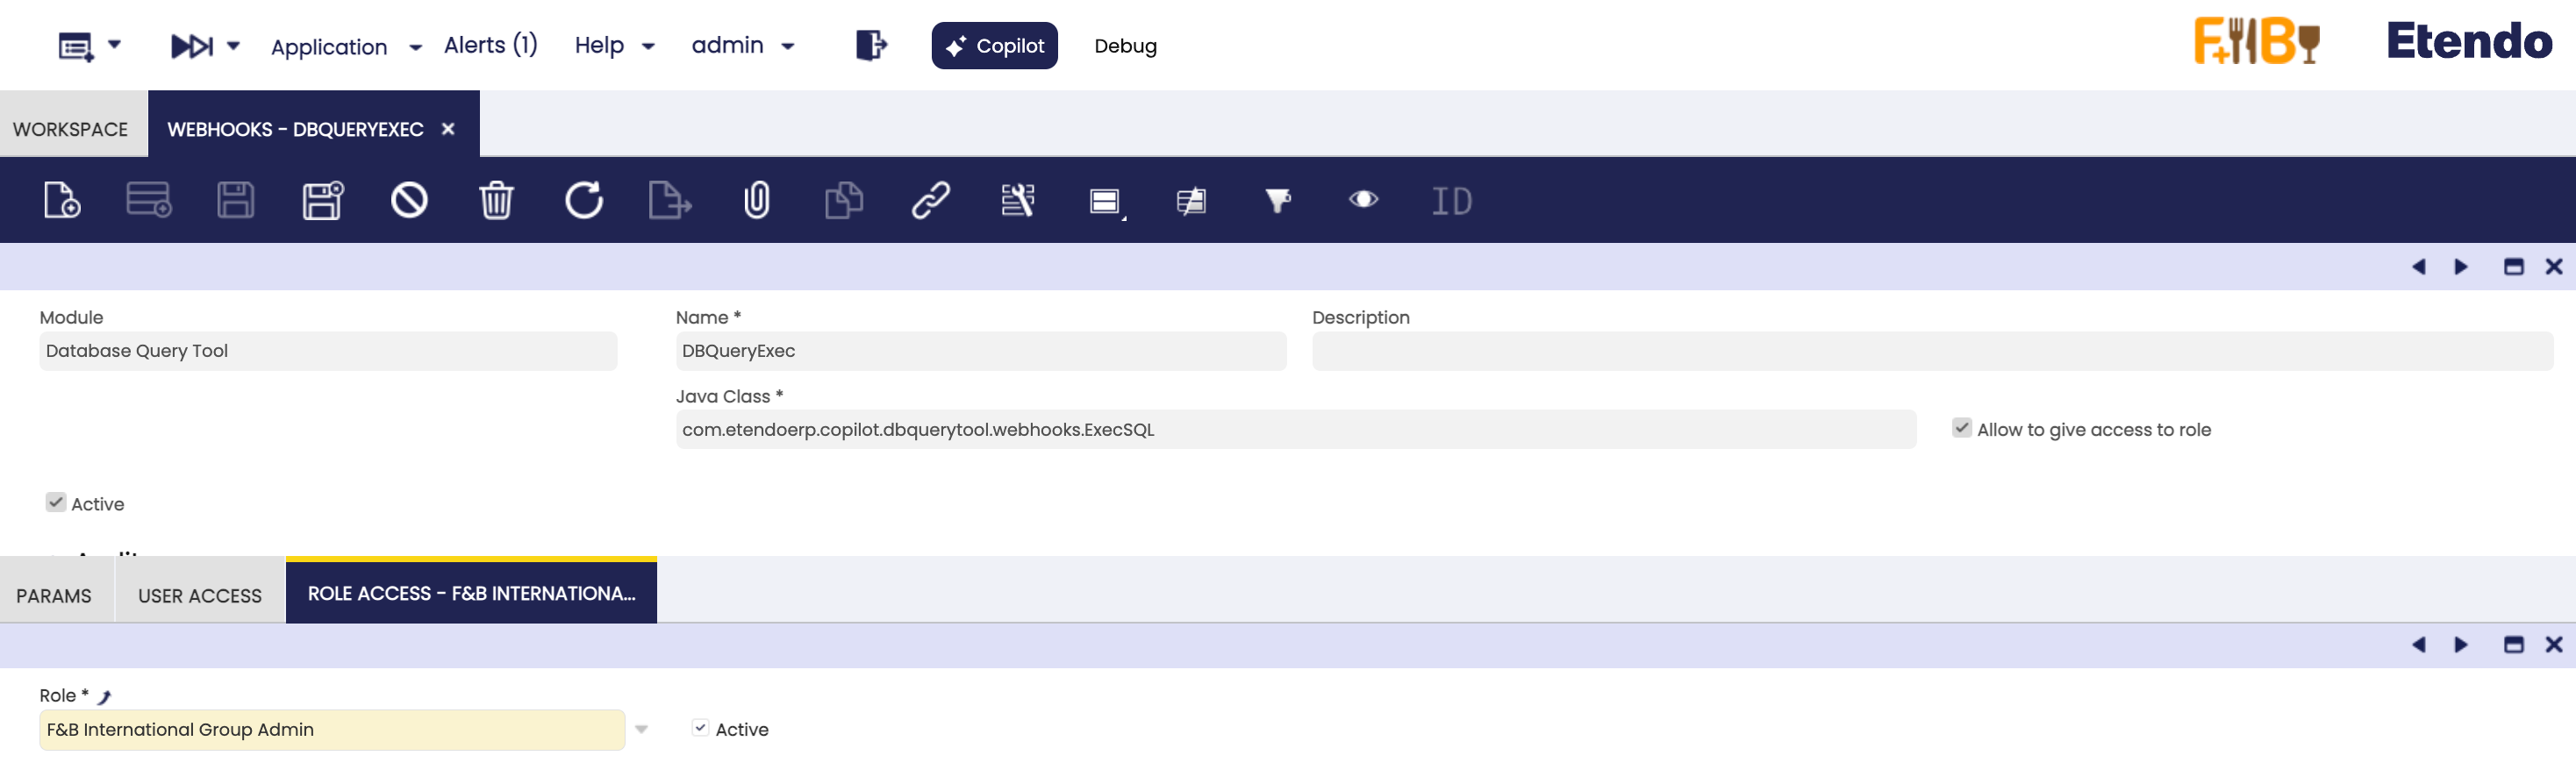Go to next record in header panel
Image resolution: width=2576 pixels, height=777 pixels.
point(2461,267)
